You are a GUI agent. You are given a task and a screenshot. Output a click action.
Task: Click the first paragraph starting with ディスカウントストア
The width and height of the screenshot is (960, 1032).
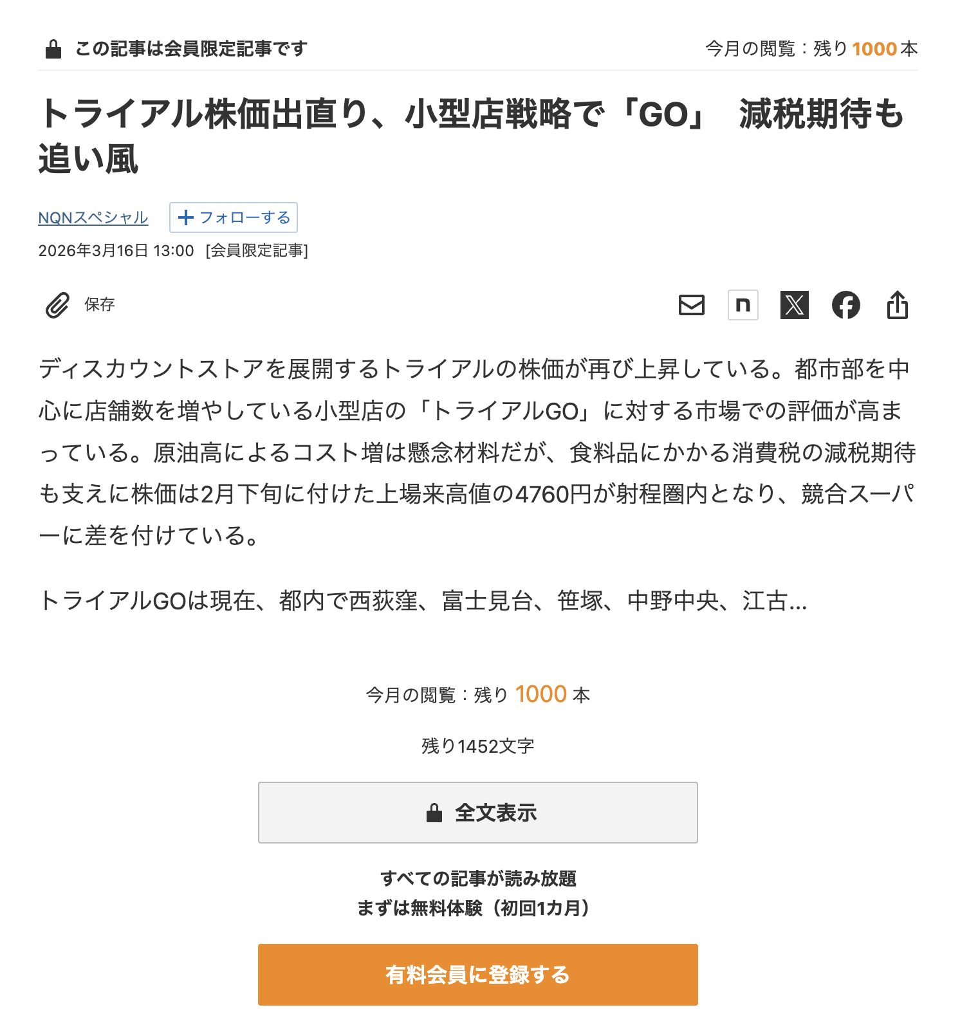[476, 452]
